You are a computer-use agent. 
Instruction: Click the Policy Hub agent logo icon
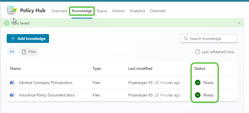[x=12, y=11]
